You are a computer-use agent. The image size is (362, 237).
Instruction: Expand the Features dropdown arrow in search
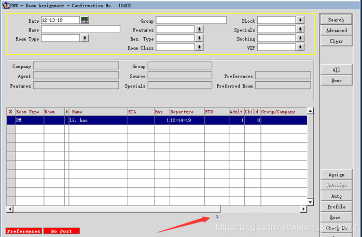click(199, 29)
